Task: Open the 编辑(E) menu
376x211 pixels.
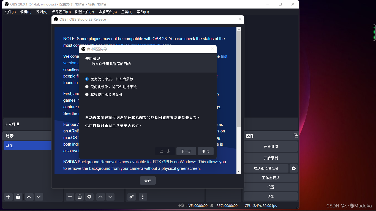Action: (26, 12)
